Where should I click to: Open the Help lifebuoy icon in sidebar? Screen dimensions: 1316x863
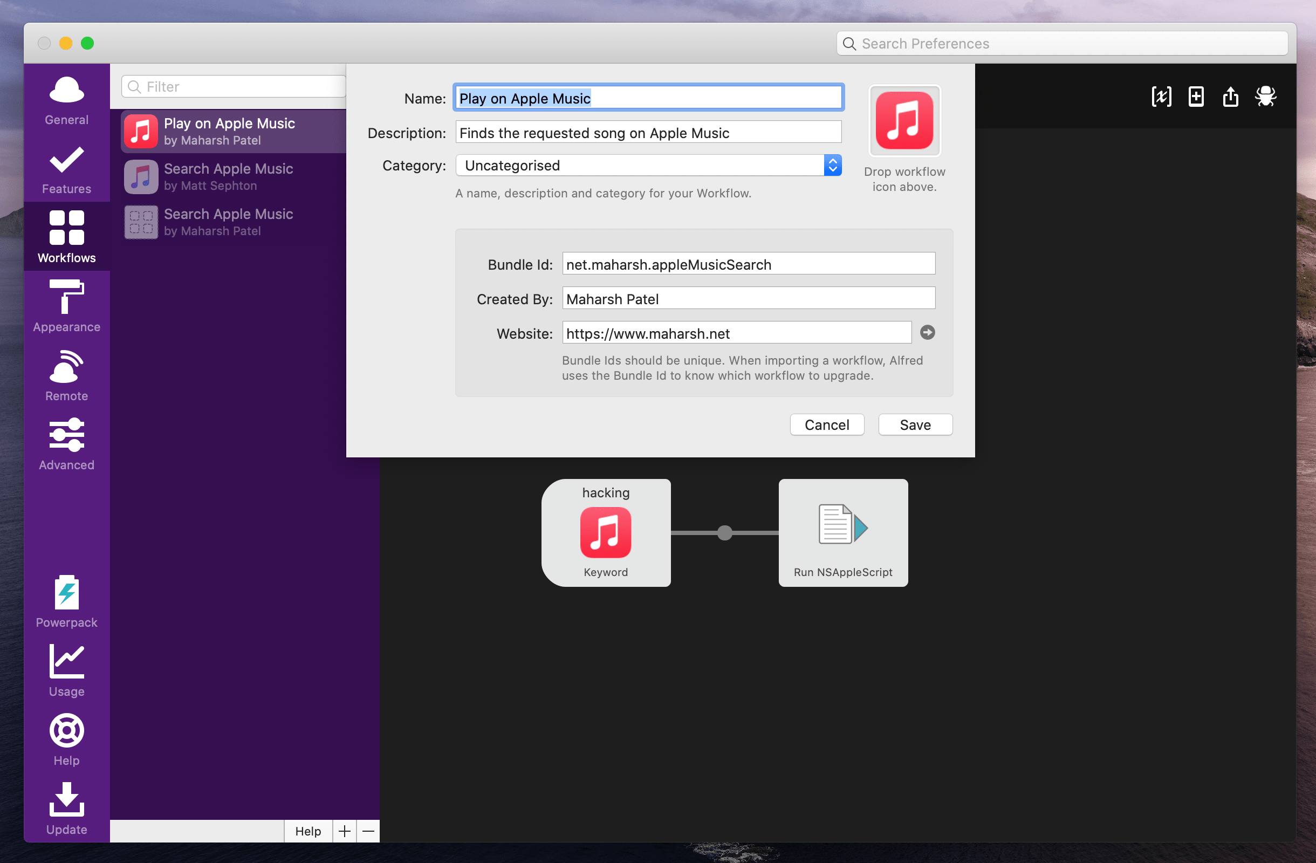(66, 730)
